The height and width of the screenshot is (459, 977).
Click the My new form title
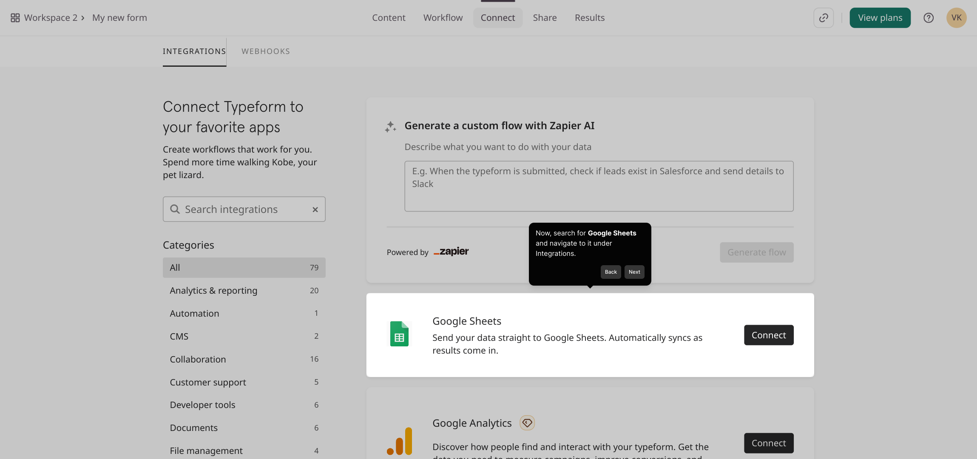tap(119, 18)
